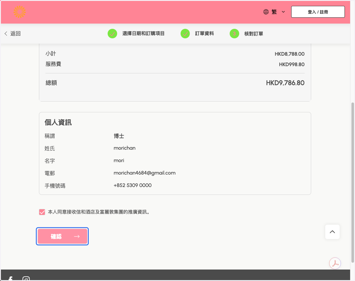Click total amount HKD9,786.80

285,83
